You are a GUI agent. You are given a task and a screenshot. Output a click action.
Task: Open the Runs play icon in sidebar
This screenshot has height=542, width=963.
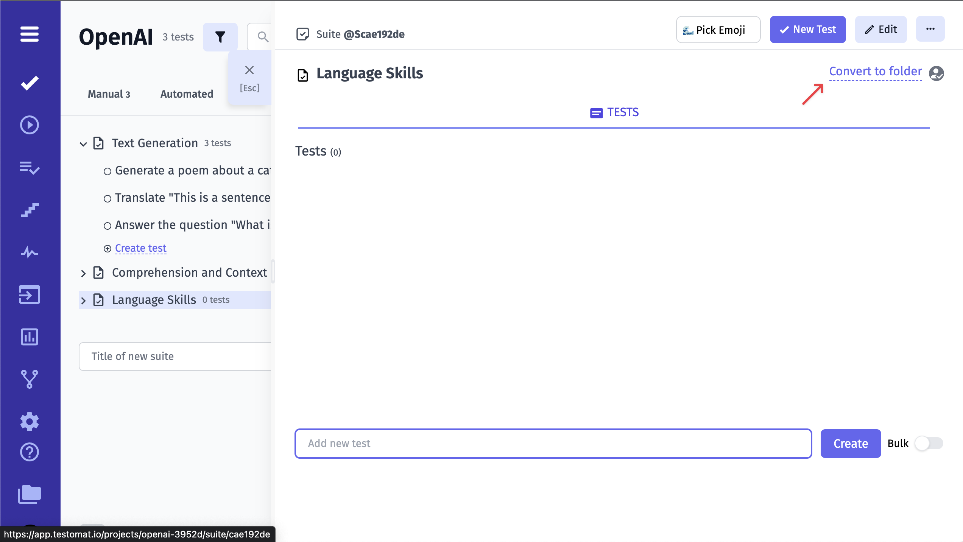pyautogui.click(x=30, y=125)
